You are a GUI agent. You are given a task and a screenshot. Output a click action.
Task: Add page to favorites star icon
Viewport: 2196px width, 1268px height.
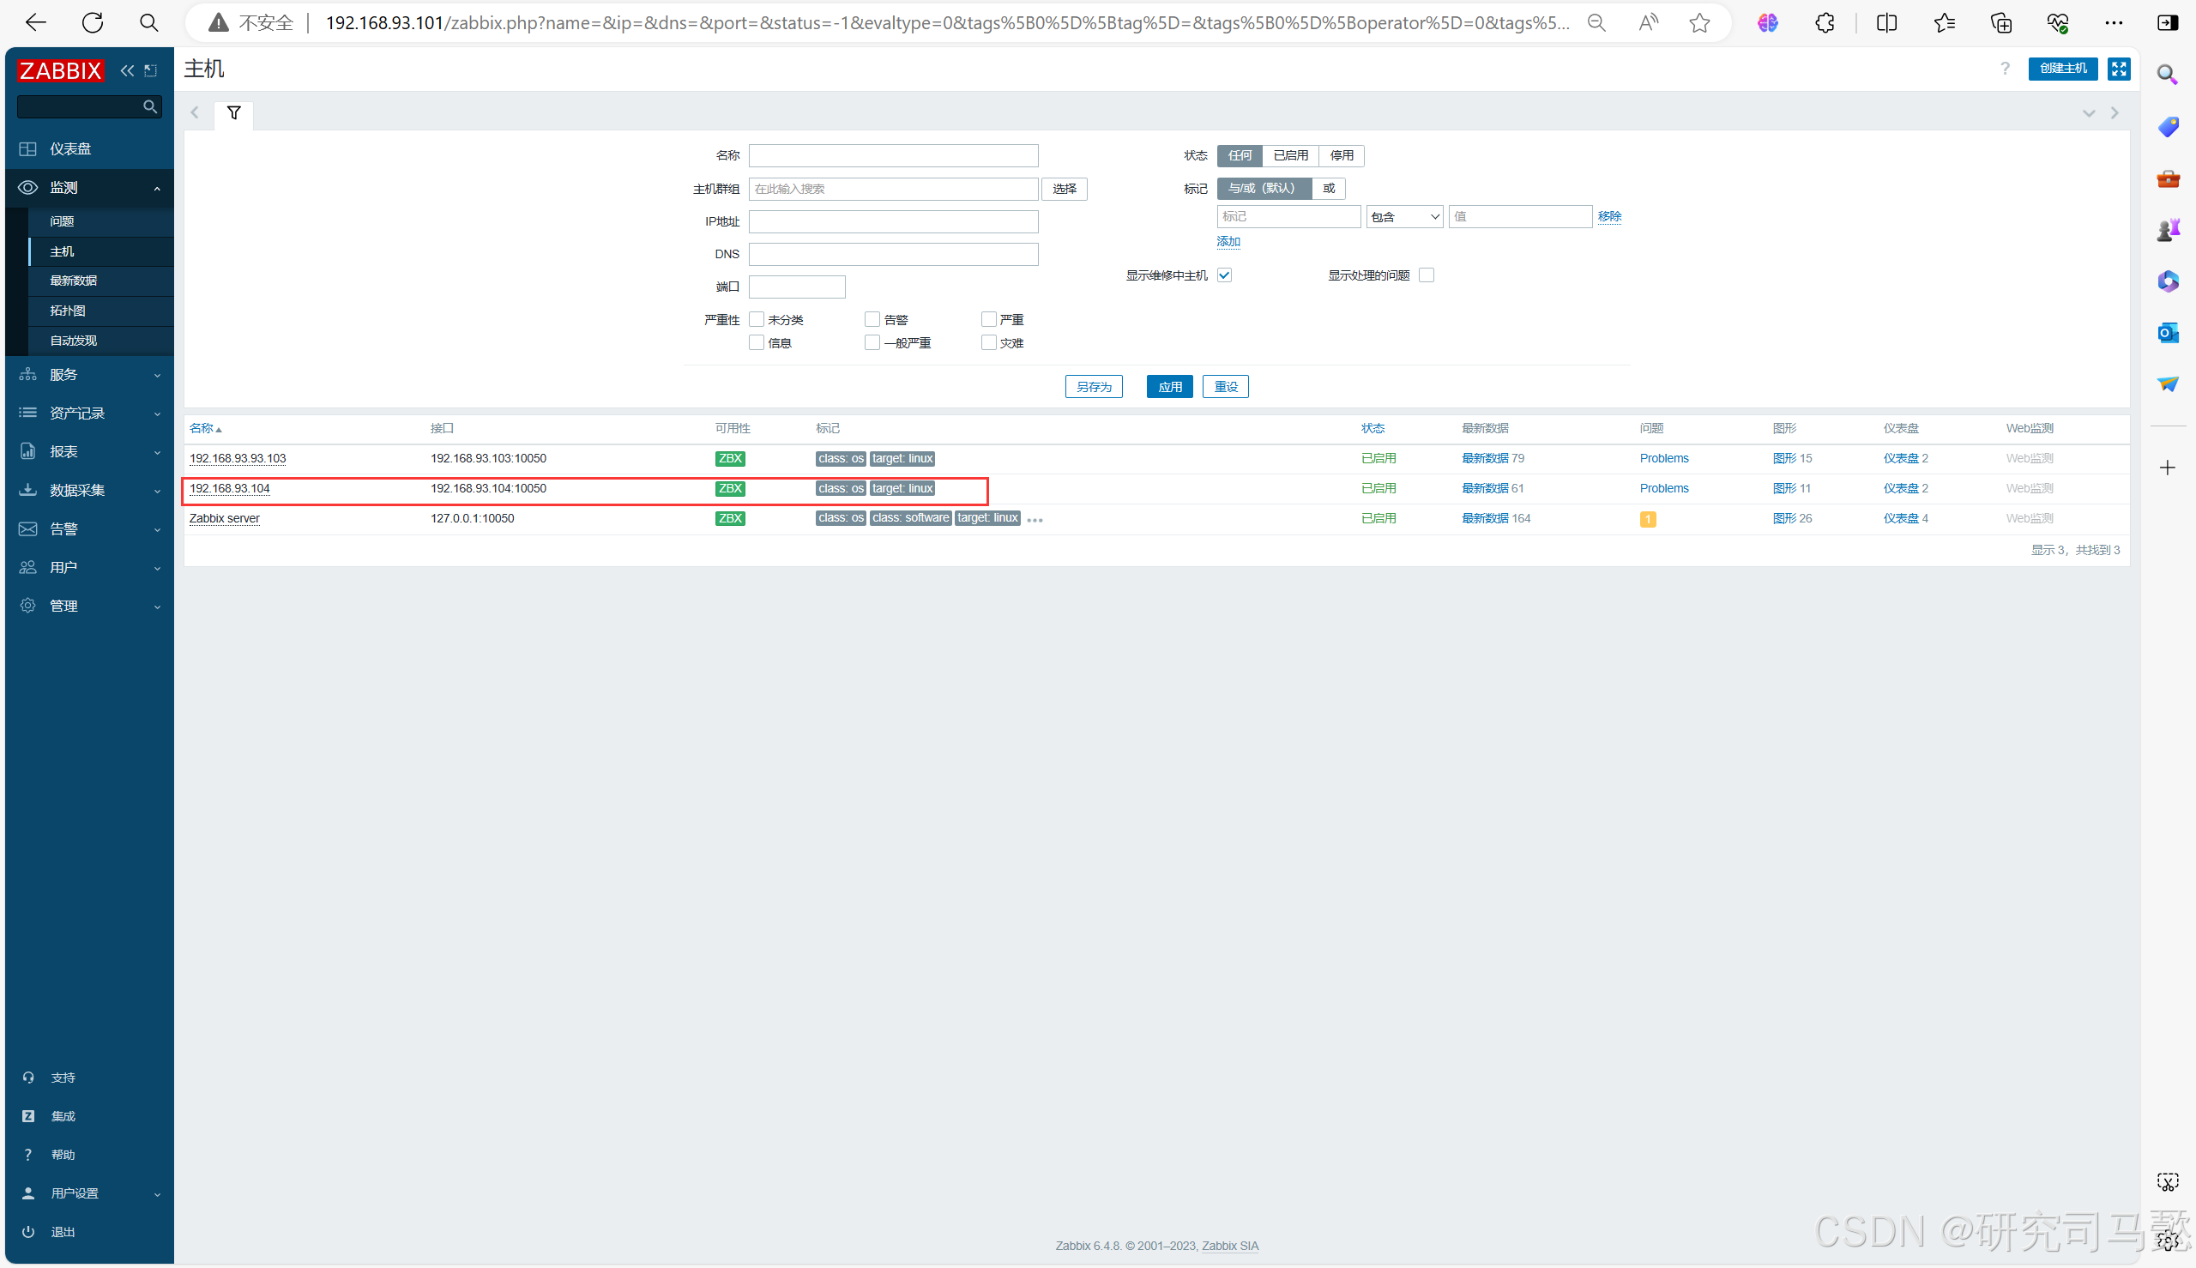(x=1698, y=23)
